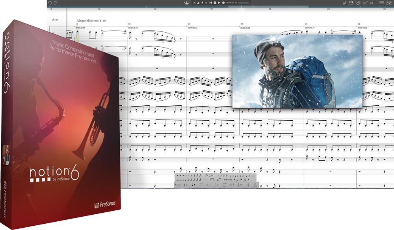Click the Undo arrow in the toolbar
Viewport: 394px width, 230px height.
point(50,3)
